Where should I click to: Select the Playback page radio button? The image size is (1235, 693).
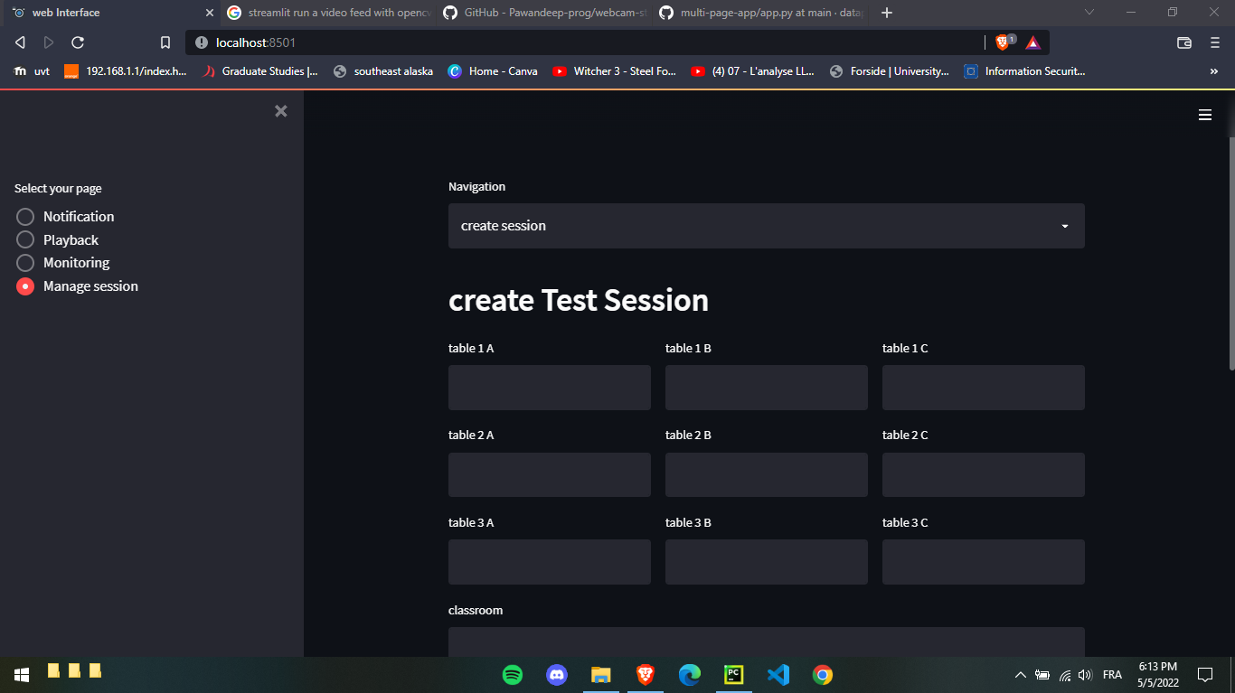click(x=25, y=239)
